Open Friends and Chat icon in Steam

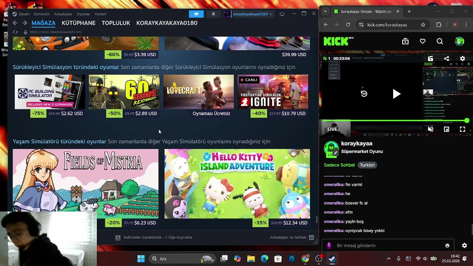[x=312, y=238]
